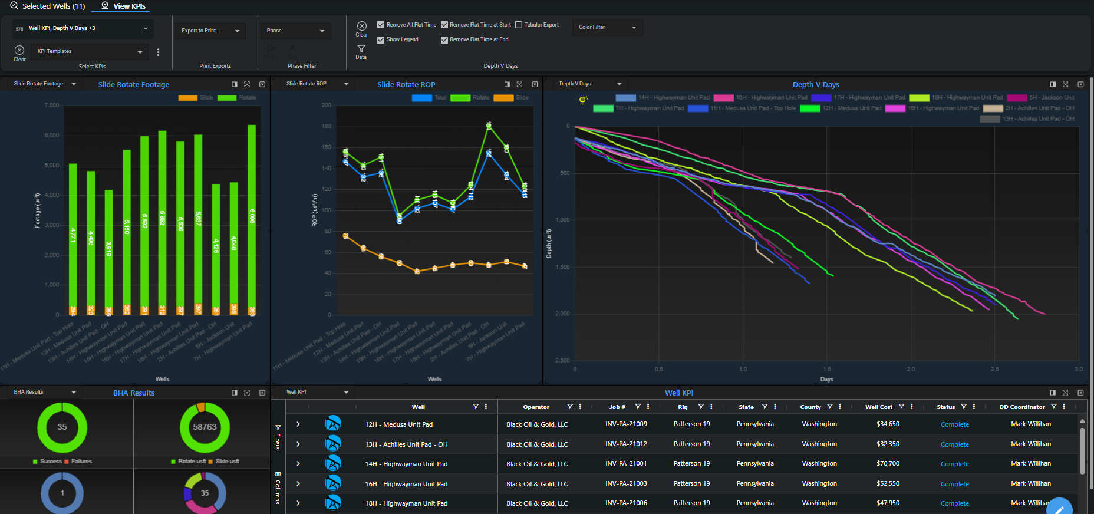The image size is (1094, 514).
Task: Enable the Tabular Export checkbox
Action: pos(519,25)
